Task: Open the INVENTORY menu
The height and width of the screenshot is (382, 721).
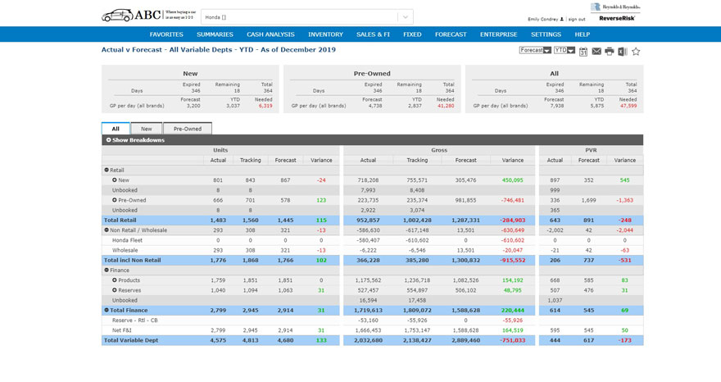Action: [x=325, y=34]
